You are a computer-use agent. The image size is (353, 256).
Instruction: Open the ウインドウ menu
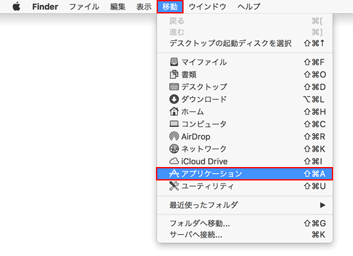[207, 6]
